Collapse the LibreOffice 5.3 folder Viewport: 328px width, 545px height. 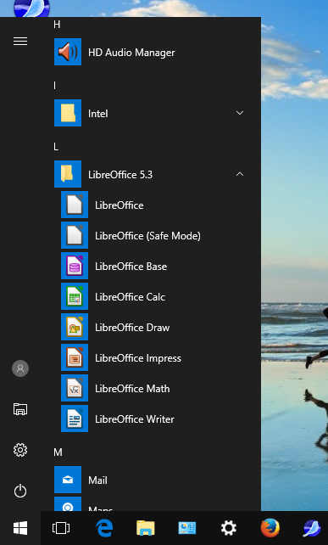click(240, 174)
